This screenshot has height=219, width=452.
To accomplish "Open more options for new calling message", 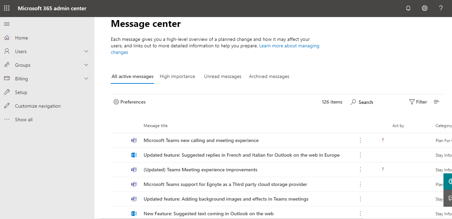I will pos(360,140).
